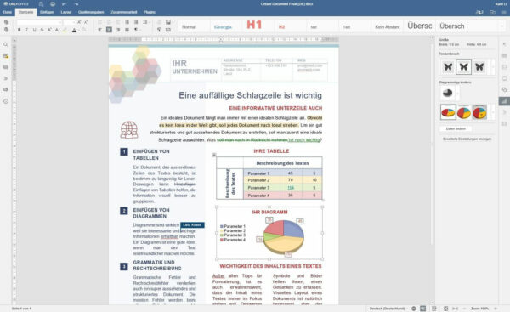This screenshot has height=312, width=510.
Task: Click fit to page icon in status bar
Action: tap(445, 309)
